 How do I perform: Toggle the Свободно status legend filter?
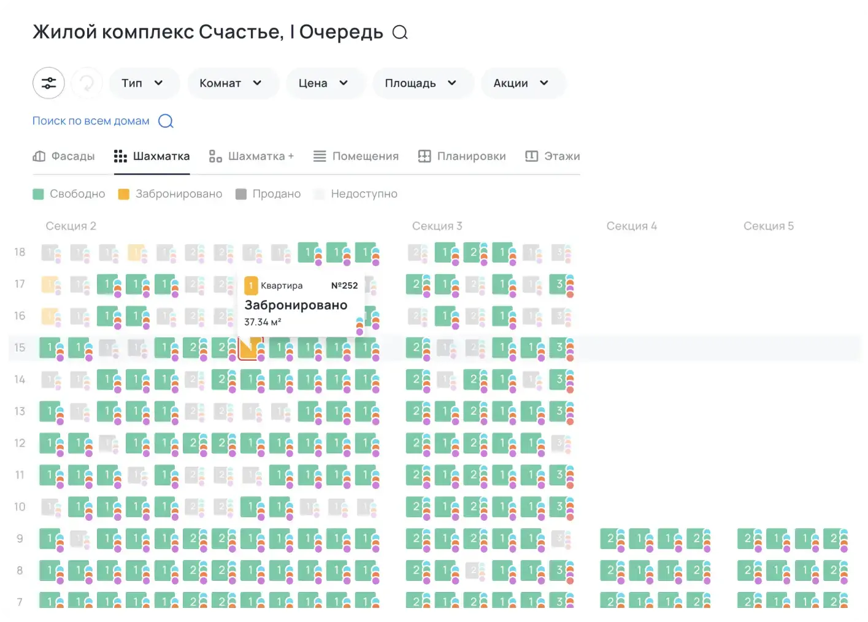pyautogui.click(x=69, y=194)
